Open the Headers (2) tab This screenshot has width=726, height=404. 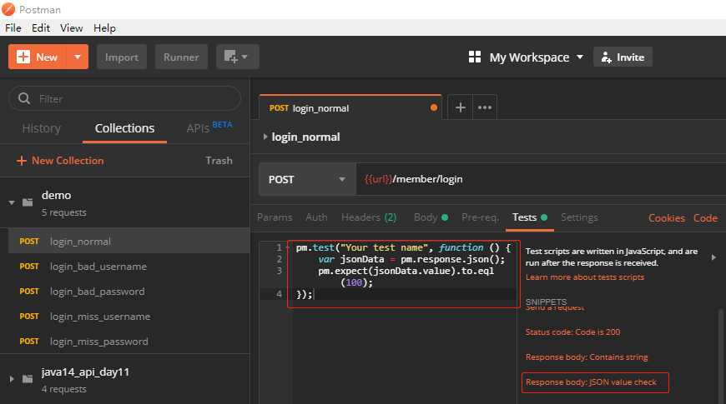(x=369, y=217)
